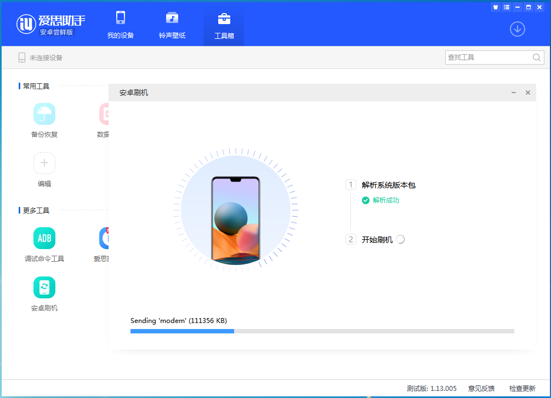Image resolution: width=551 pixels, height=398 pixels.
Task: Open the 安卓刷机 tool icon
Action: 44,287
